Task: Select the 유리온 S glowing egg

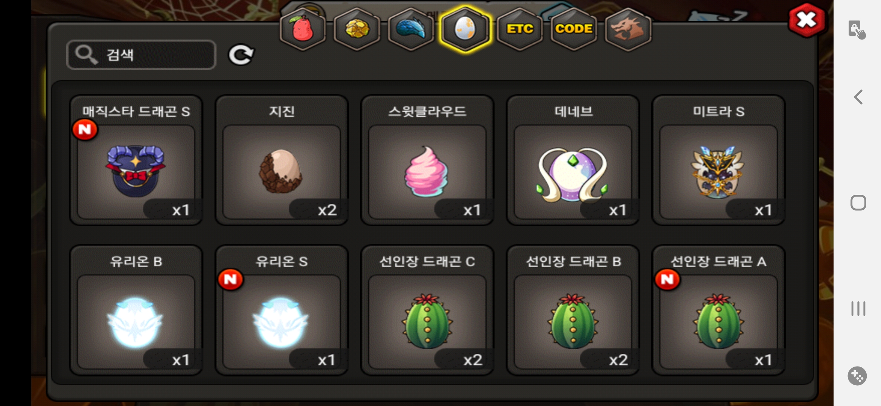Action: tap(282, 311)
